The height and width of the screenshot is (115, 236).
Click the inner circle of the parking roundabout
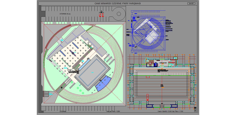[119, 14]
